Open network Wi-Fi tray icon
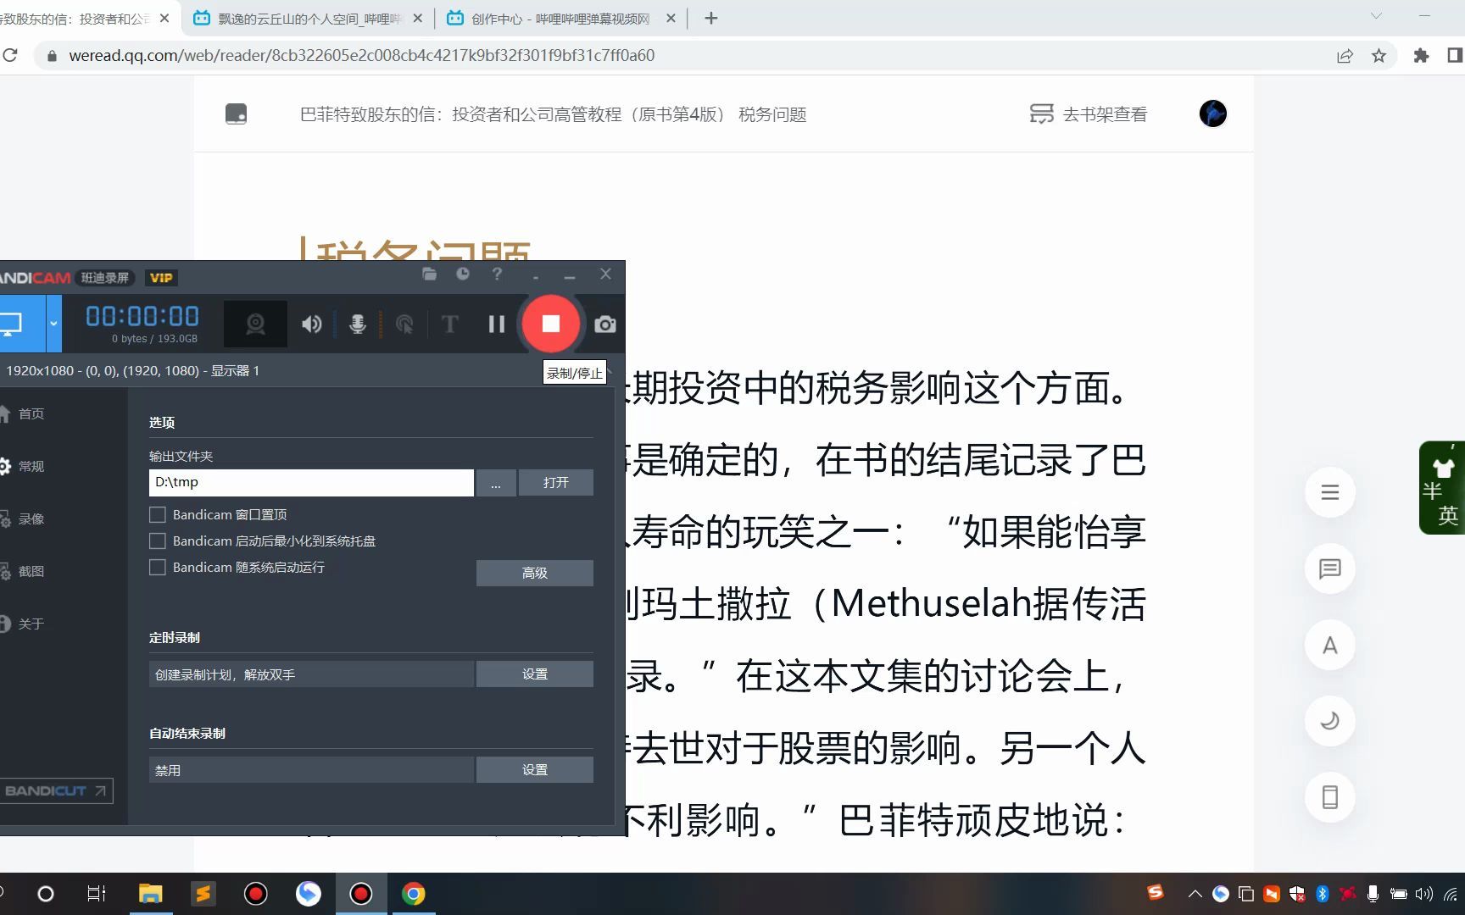The width and height of the screenshot is (1465, 915). [x=1451, y=894]
